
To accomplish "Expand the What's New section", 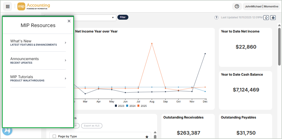I will point(38,43).
